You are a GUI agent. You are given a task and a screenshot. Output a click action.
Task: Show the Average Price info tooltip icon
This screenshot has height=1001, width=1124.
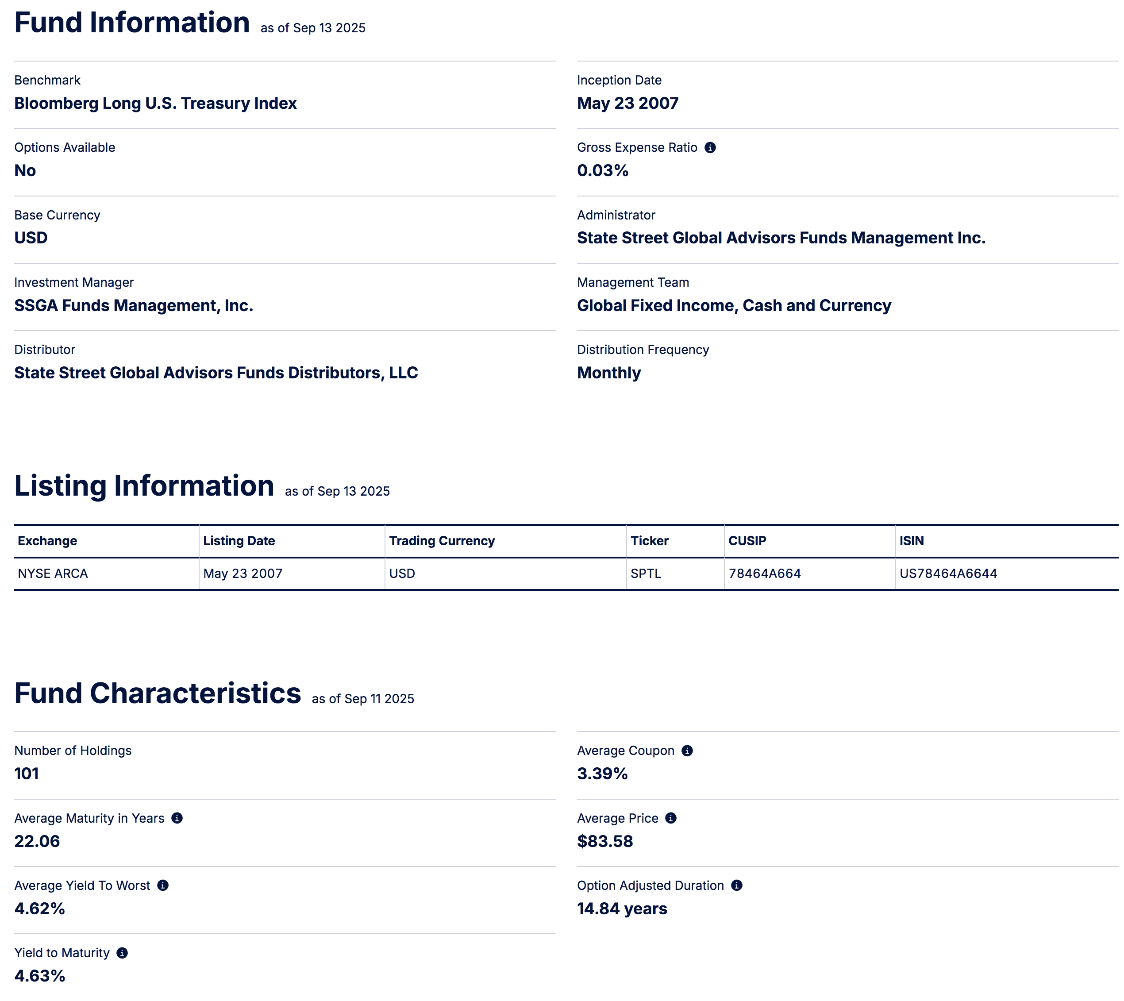tap(670, 818)
